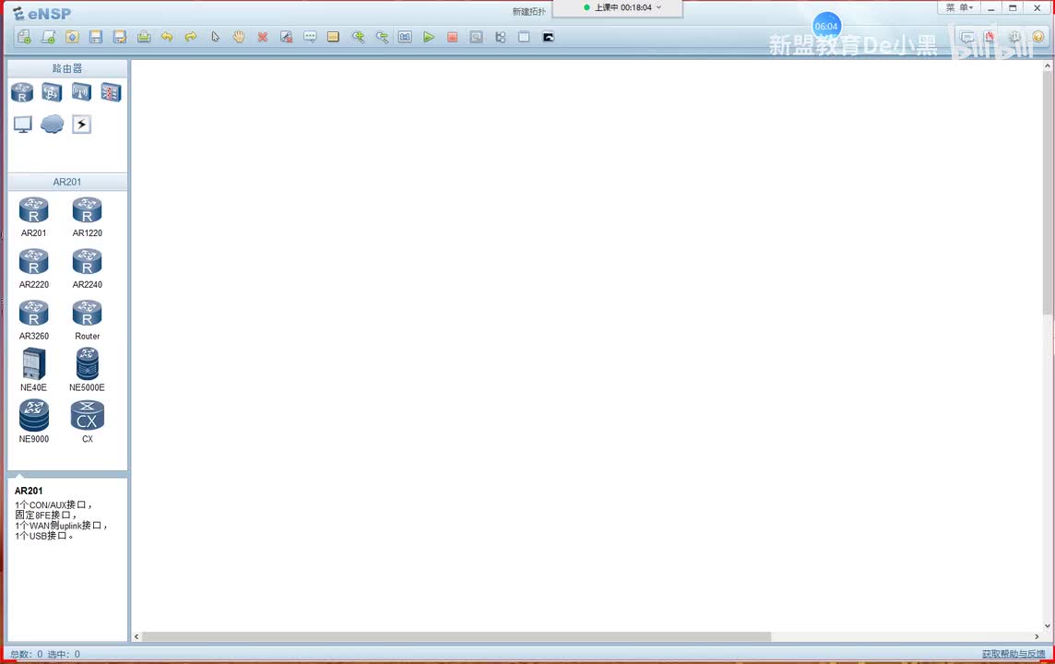Click the New Topology toolbar icon
Viewport: 1055px width, 664px height.
pos(24,37)
